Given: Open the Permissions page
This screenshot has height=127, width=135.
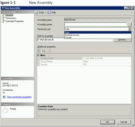Looking at the screenshot, I should [11, 18].
